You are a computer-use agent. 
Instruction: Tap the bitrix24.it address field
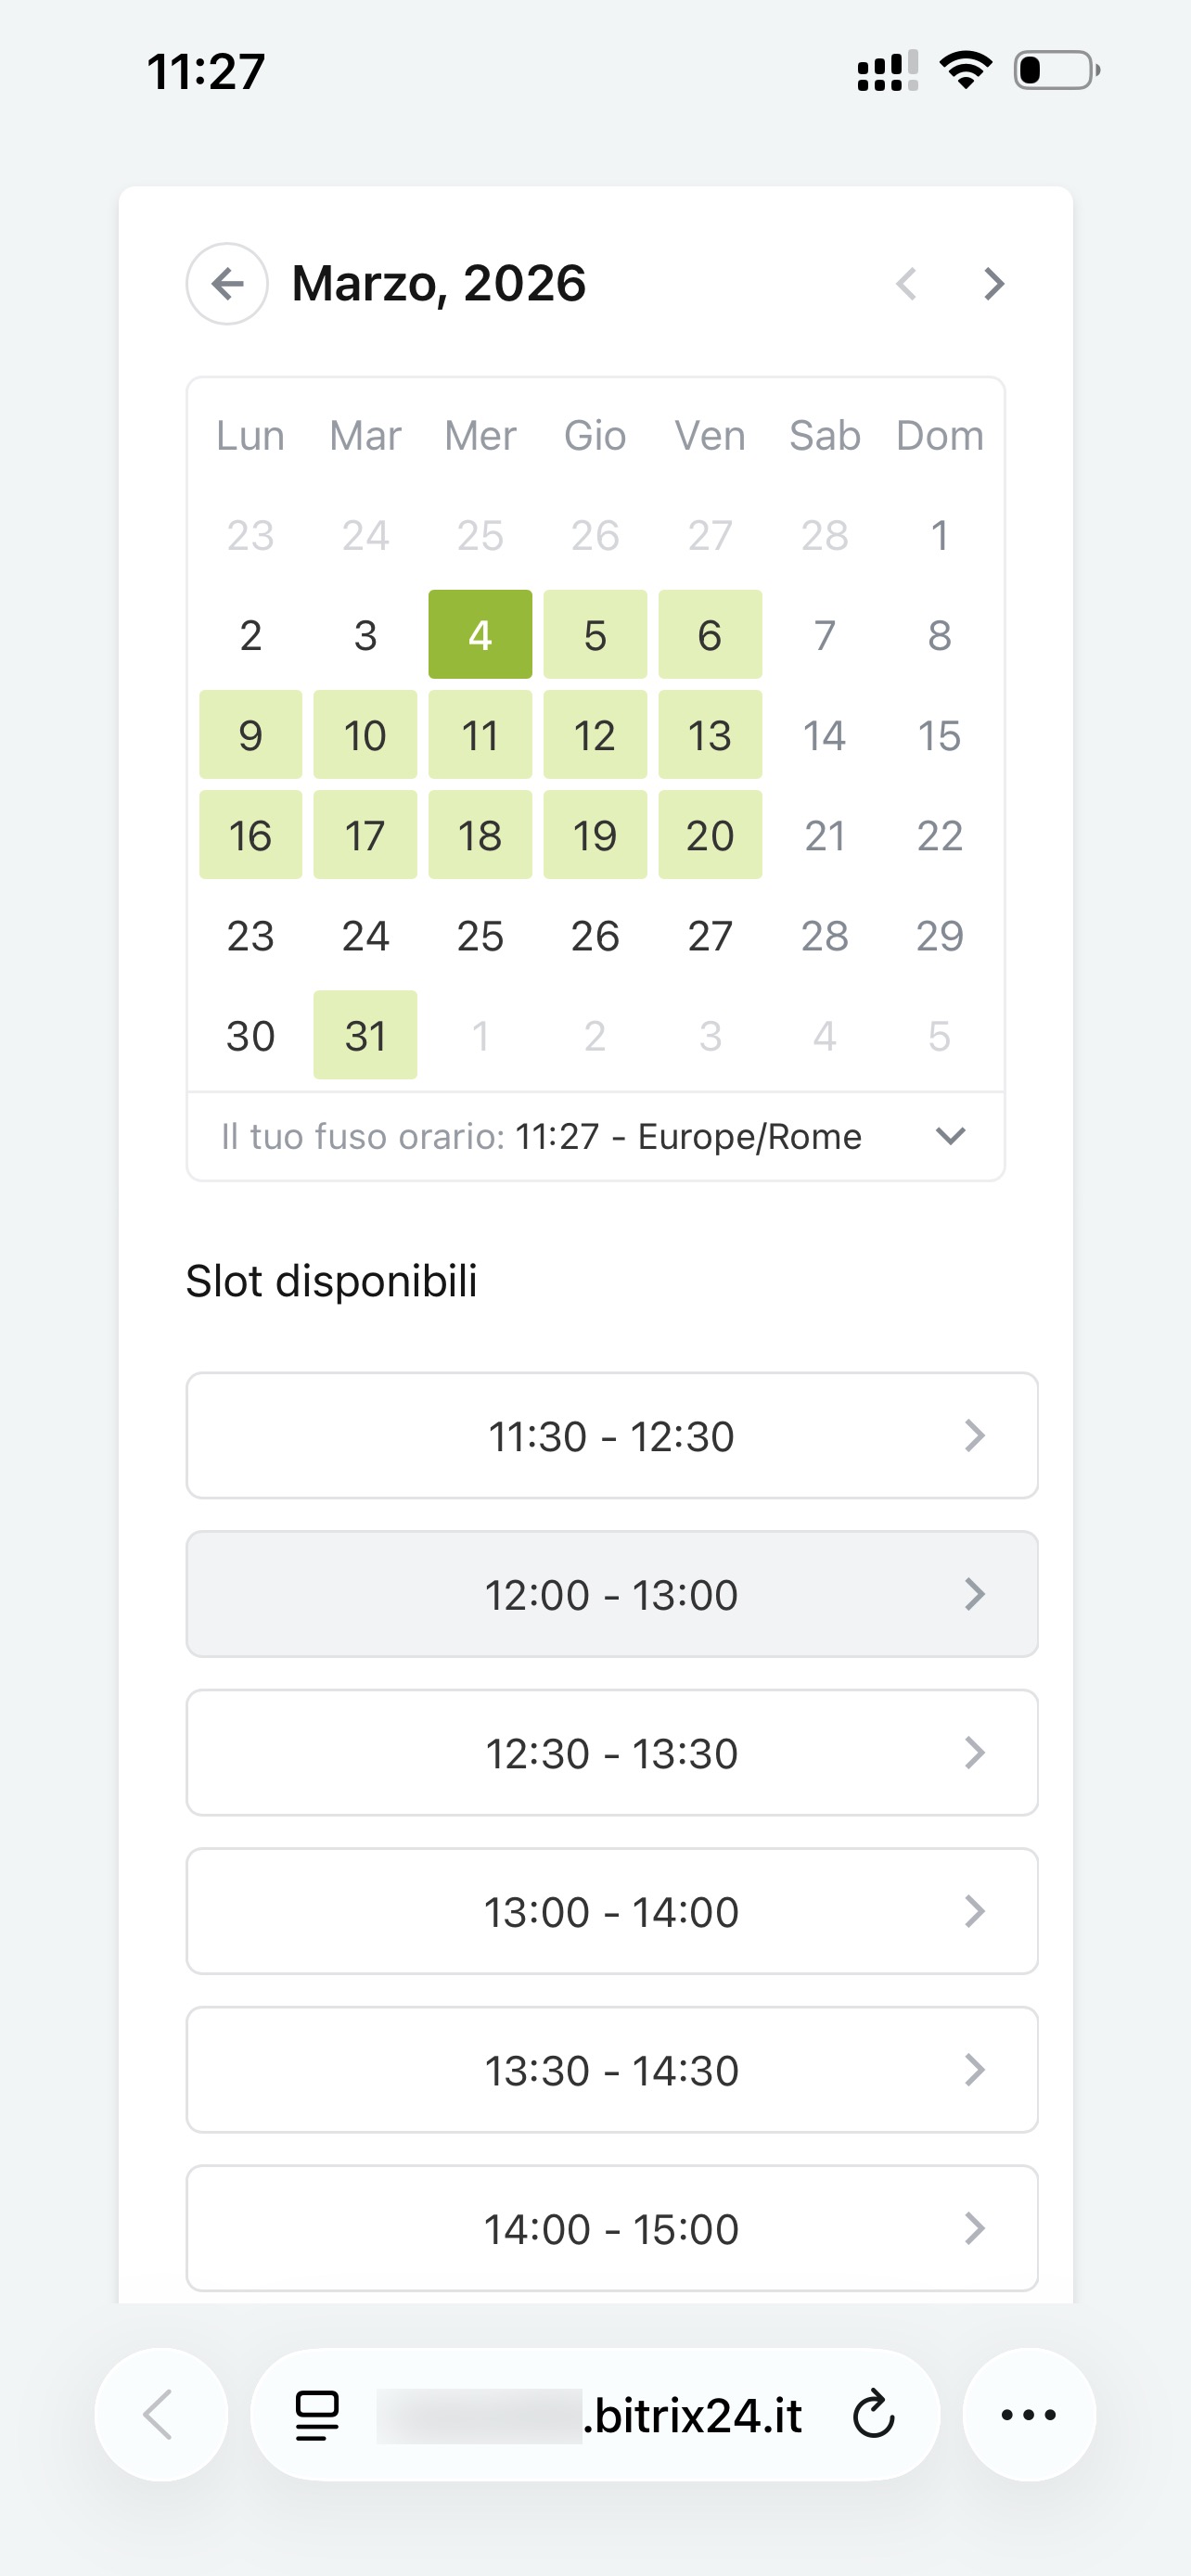click(x=640, y=2415)
